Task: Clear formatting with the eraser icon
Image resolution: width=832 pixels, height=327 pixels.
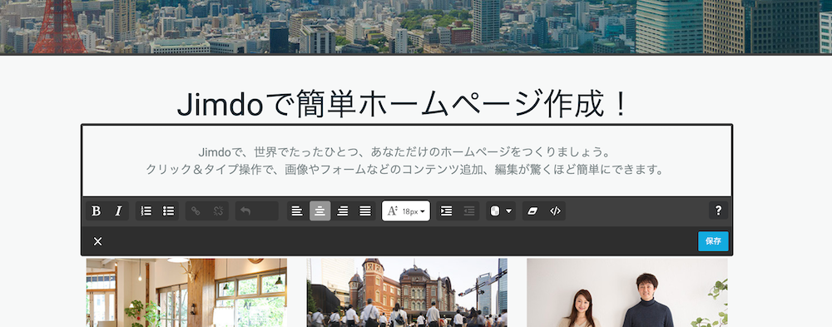Action: click(532, 211)
